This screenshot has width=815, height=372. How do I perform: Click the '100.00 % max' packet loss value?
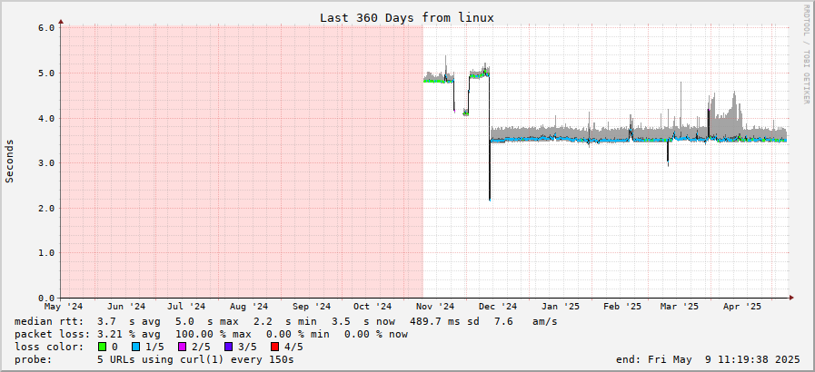click(214, 335)
